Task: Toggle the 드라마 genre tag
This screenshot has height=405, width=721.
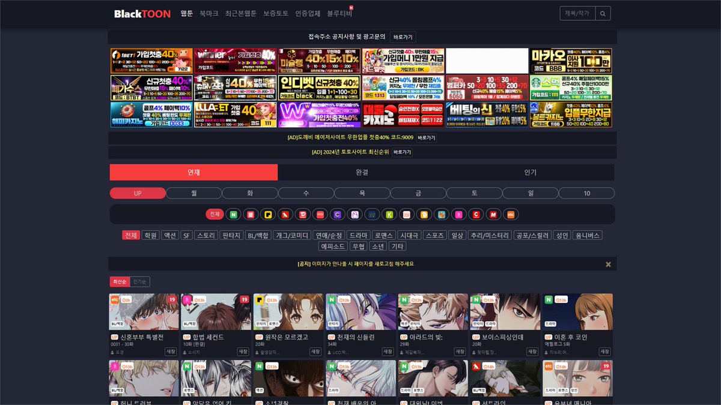Action: 359,235
